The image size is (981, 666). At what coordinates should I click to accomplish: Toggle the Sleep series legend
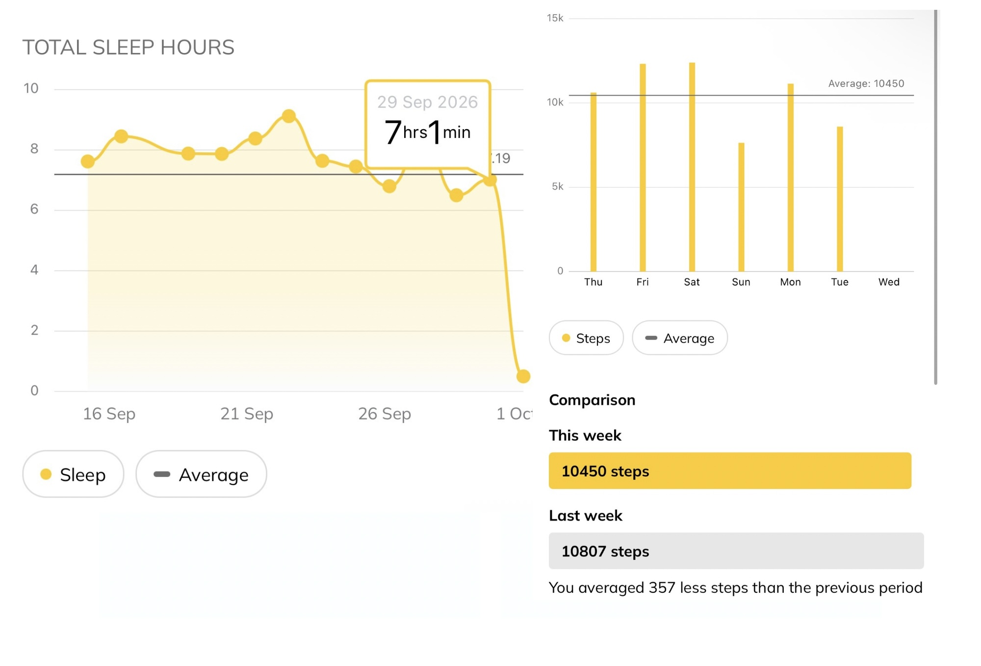(x=73, y=474)
